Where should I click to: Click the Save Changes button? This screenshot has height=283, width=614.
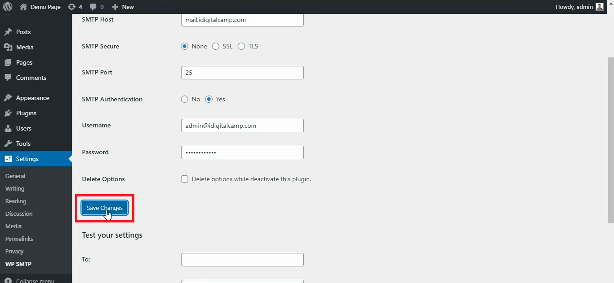105,208
